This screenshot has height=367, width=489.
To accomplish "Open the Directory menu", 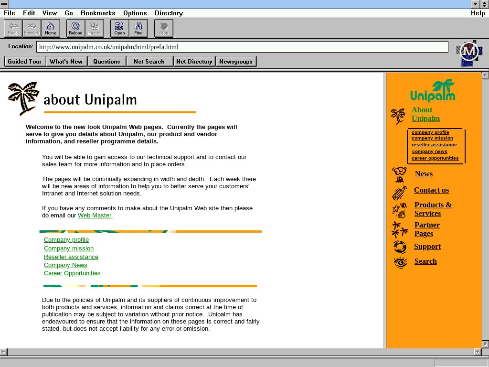I will pos(169,13).
